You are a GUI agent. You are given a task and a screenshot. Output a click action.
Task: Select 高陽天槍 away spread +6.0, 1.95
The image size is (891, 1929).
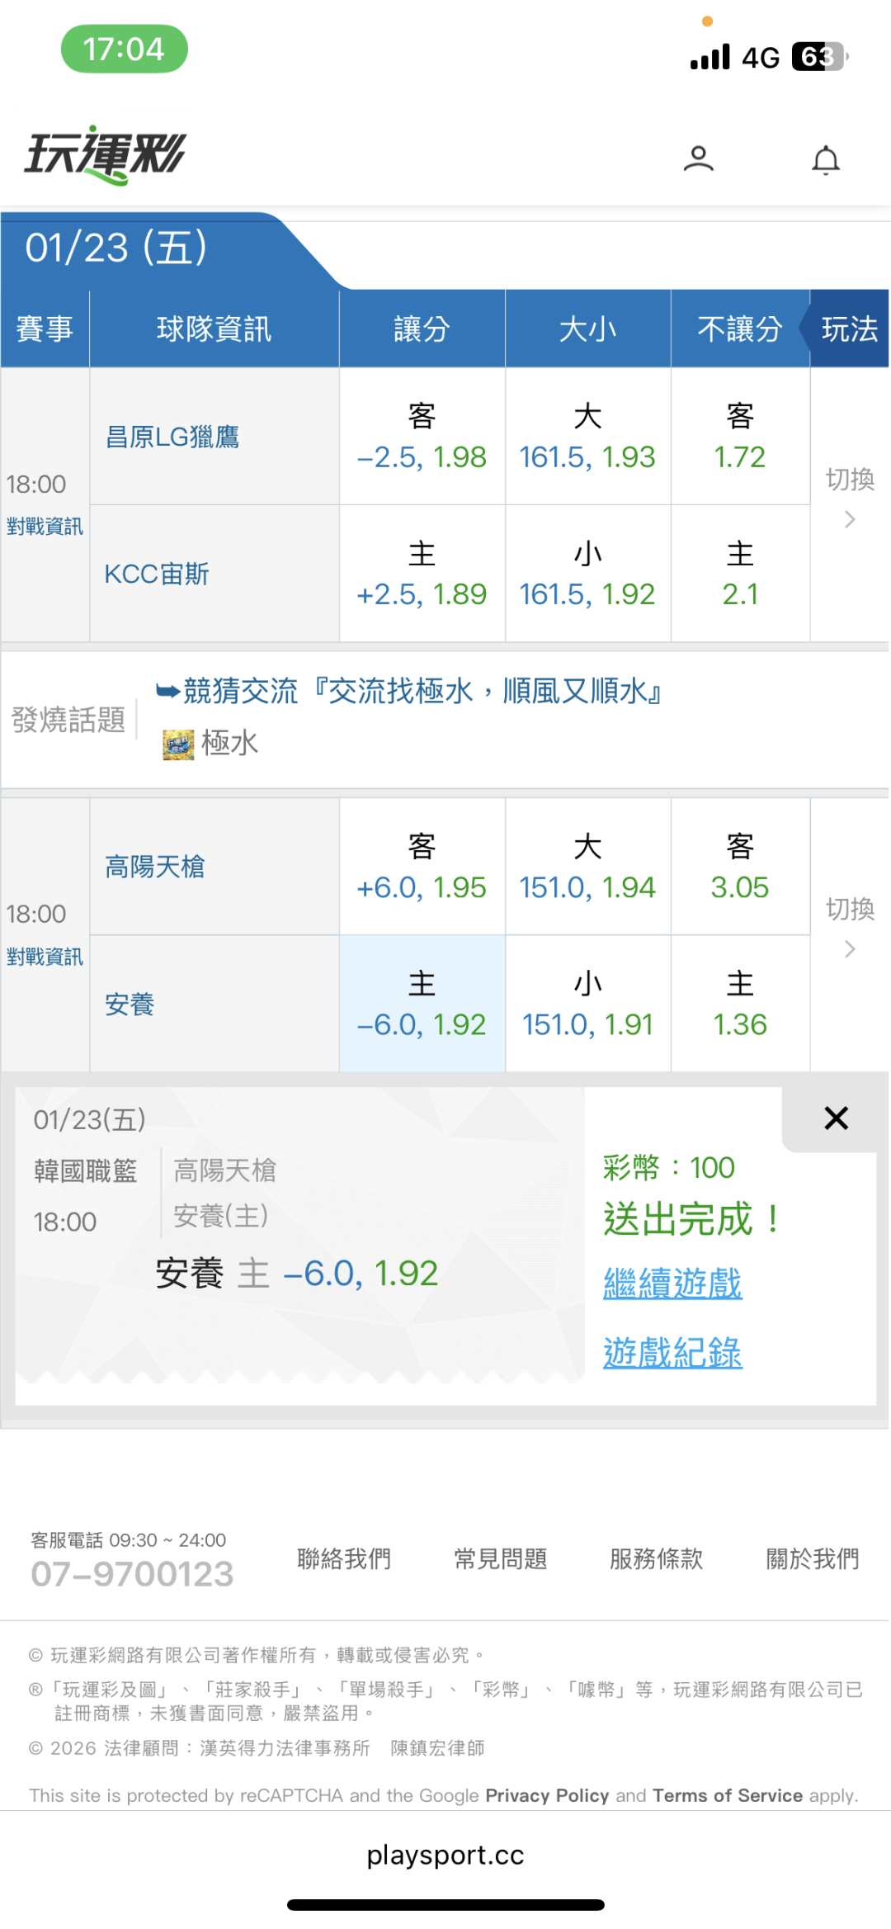pos(422,868)
